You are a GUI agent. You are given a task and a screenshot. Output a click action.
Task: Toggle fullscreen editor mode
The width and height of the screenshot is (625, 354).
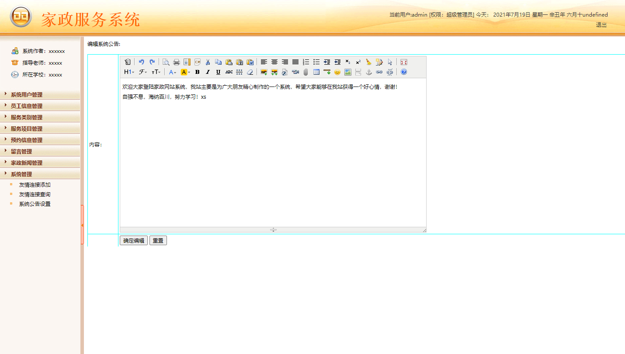click(x=404, y=62)
